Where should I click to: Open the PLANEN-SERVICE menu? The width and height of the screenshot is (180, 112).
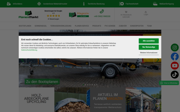tap(82, 26)
